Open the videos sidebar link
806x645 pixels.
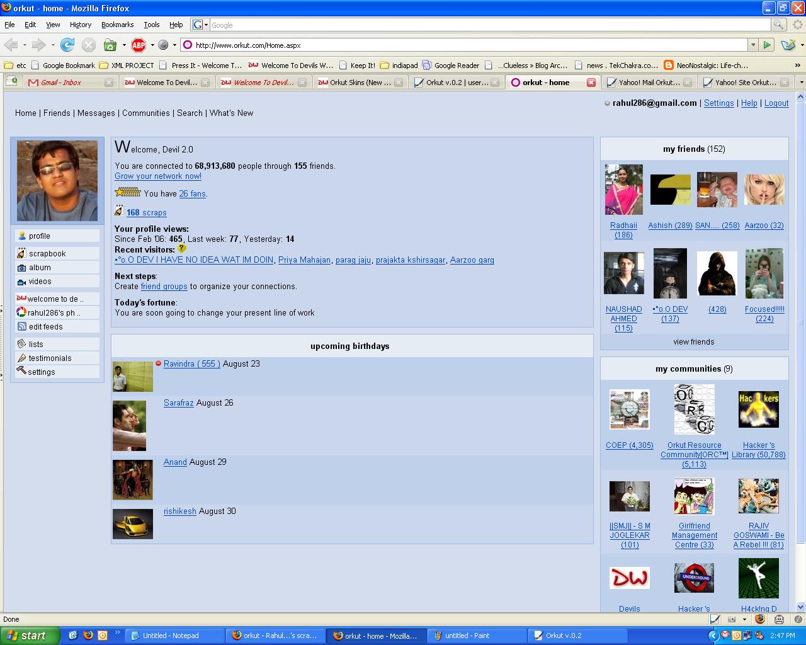pos(57,281)
